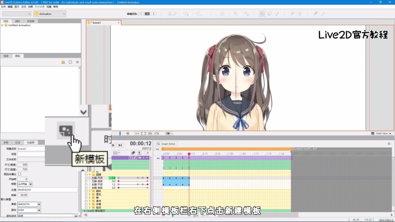
Task: Open the 编辑 menu
Action: (x=10, y=7)
